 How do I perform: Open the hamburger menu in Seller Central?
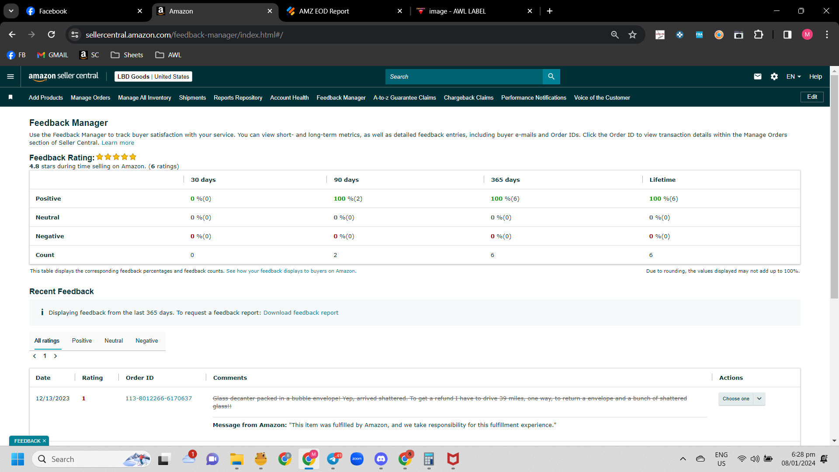point(10,76)
